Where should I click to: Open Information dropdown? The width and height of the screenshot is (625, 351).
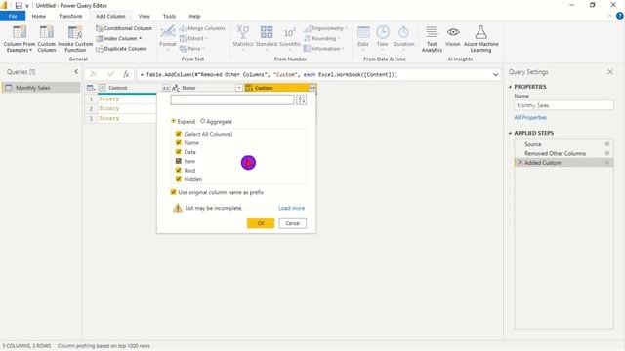tap(343, 49)
